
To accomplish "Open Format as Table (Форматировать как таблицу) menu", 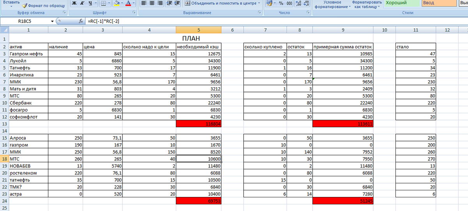I will point(367,5).
